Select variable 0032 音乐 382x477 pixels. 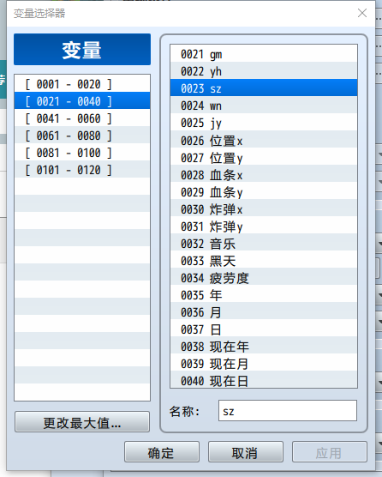click(x=264, y=243)
